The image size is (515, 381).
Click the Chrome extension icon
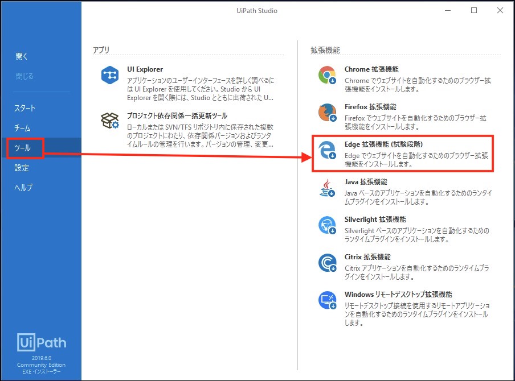tap(327, 76)
